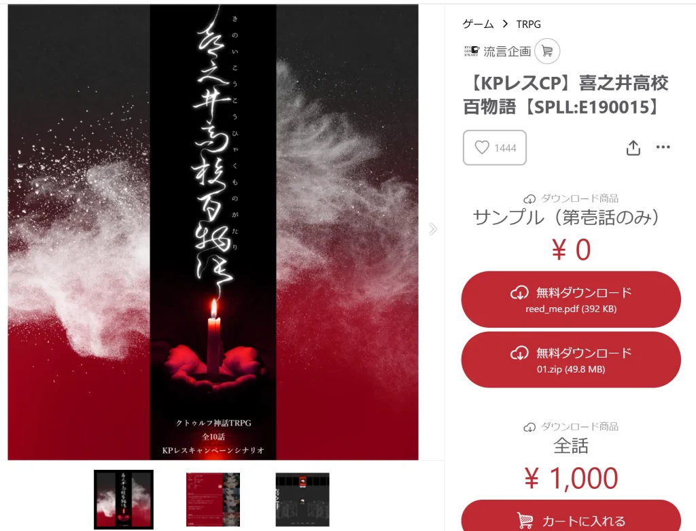This screenshot has width=696, height=531.
Task: Click the 流言企画 shop logo icon
Action: pyautogui.click(x=472, y=51)
